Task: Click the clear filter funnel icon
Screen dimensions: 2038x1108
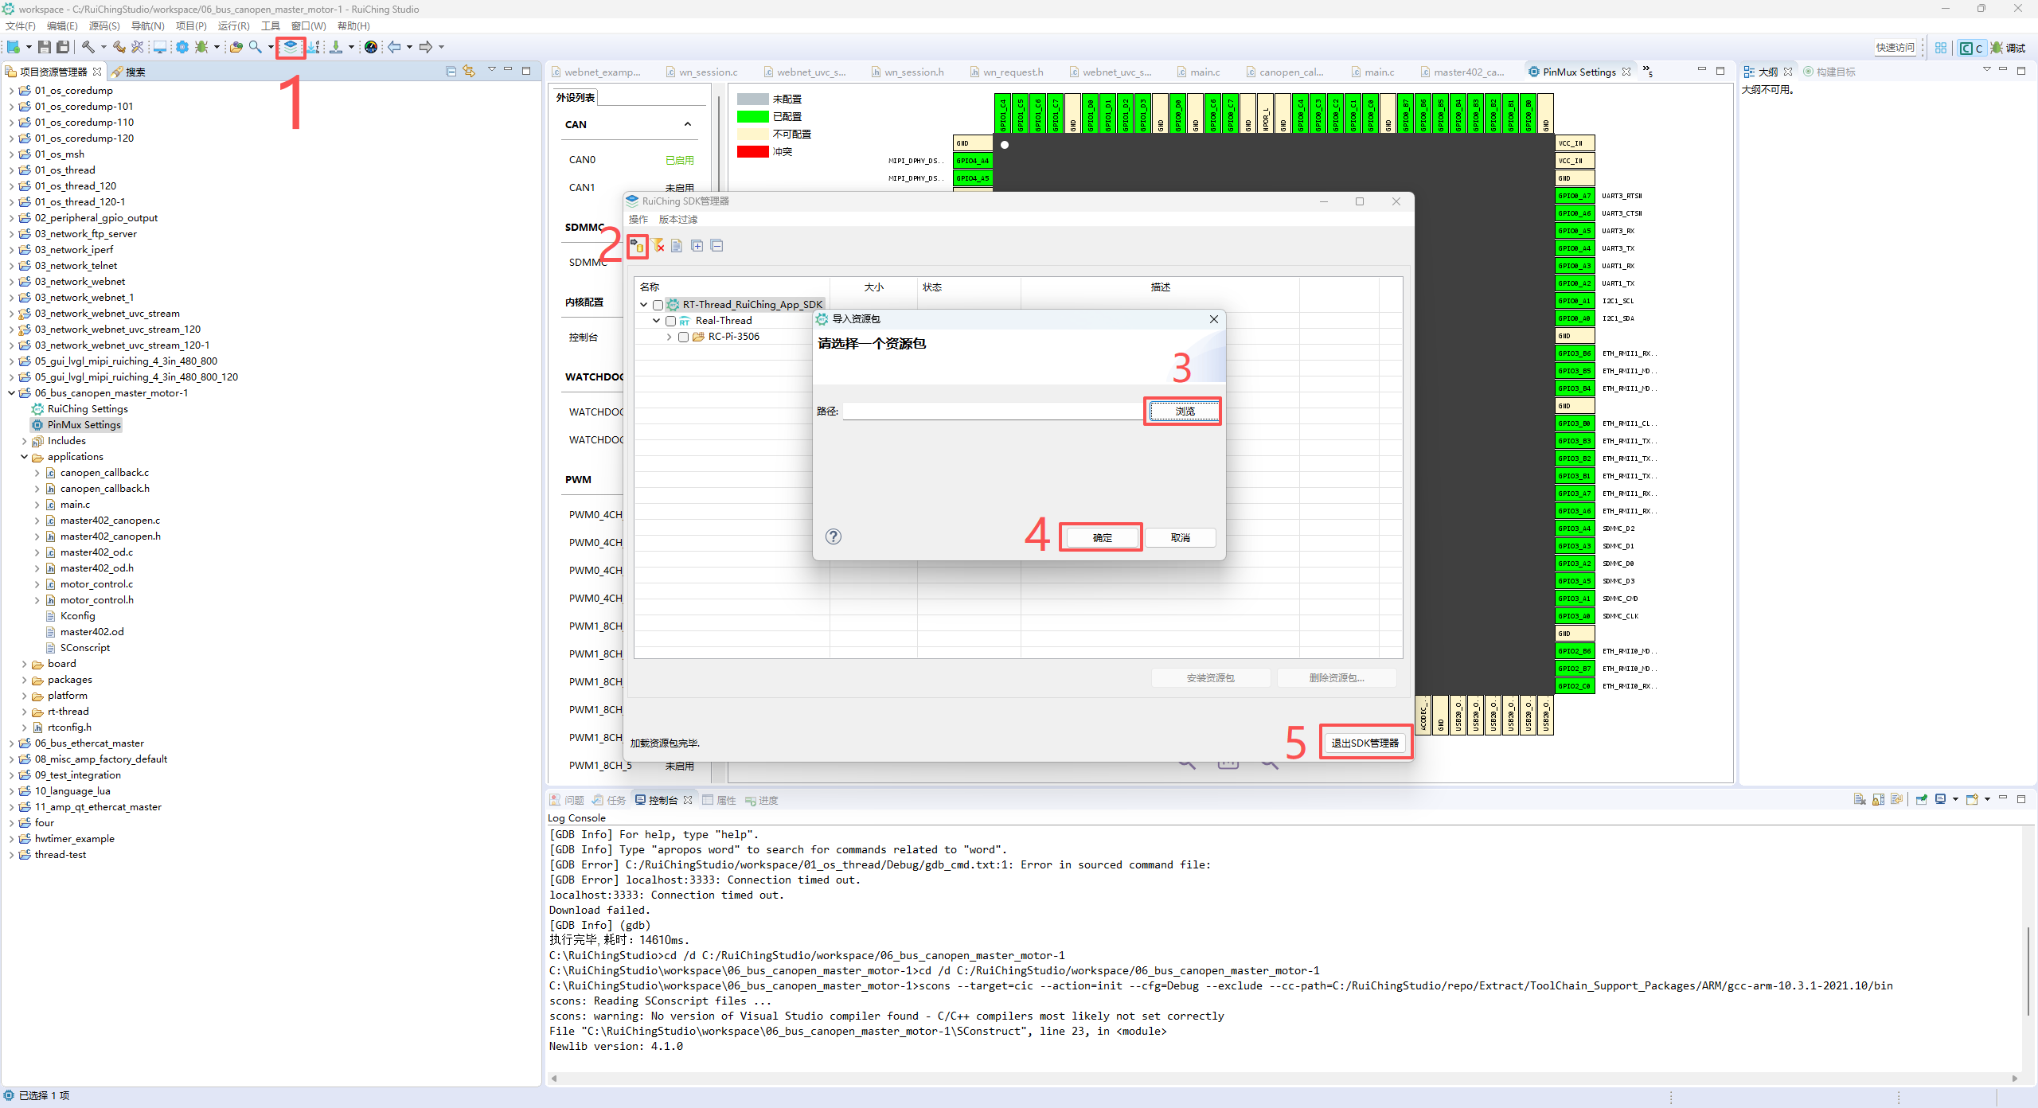Action: click(x=658, y=246)
